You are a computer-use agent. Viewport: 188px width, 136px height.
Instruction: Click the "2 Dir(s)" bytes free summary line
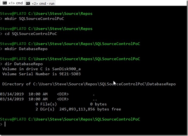[78, 109]
